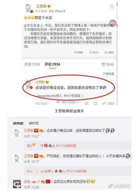Viewport: 135px width, 191px height.
Task: Click the favorite star icon on the post
Action: 112,7
